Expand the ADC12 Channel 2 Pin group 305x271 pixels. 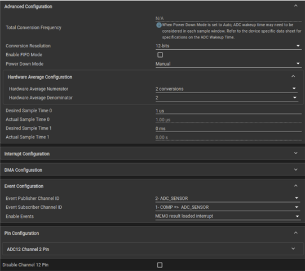click(293, 248)
